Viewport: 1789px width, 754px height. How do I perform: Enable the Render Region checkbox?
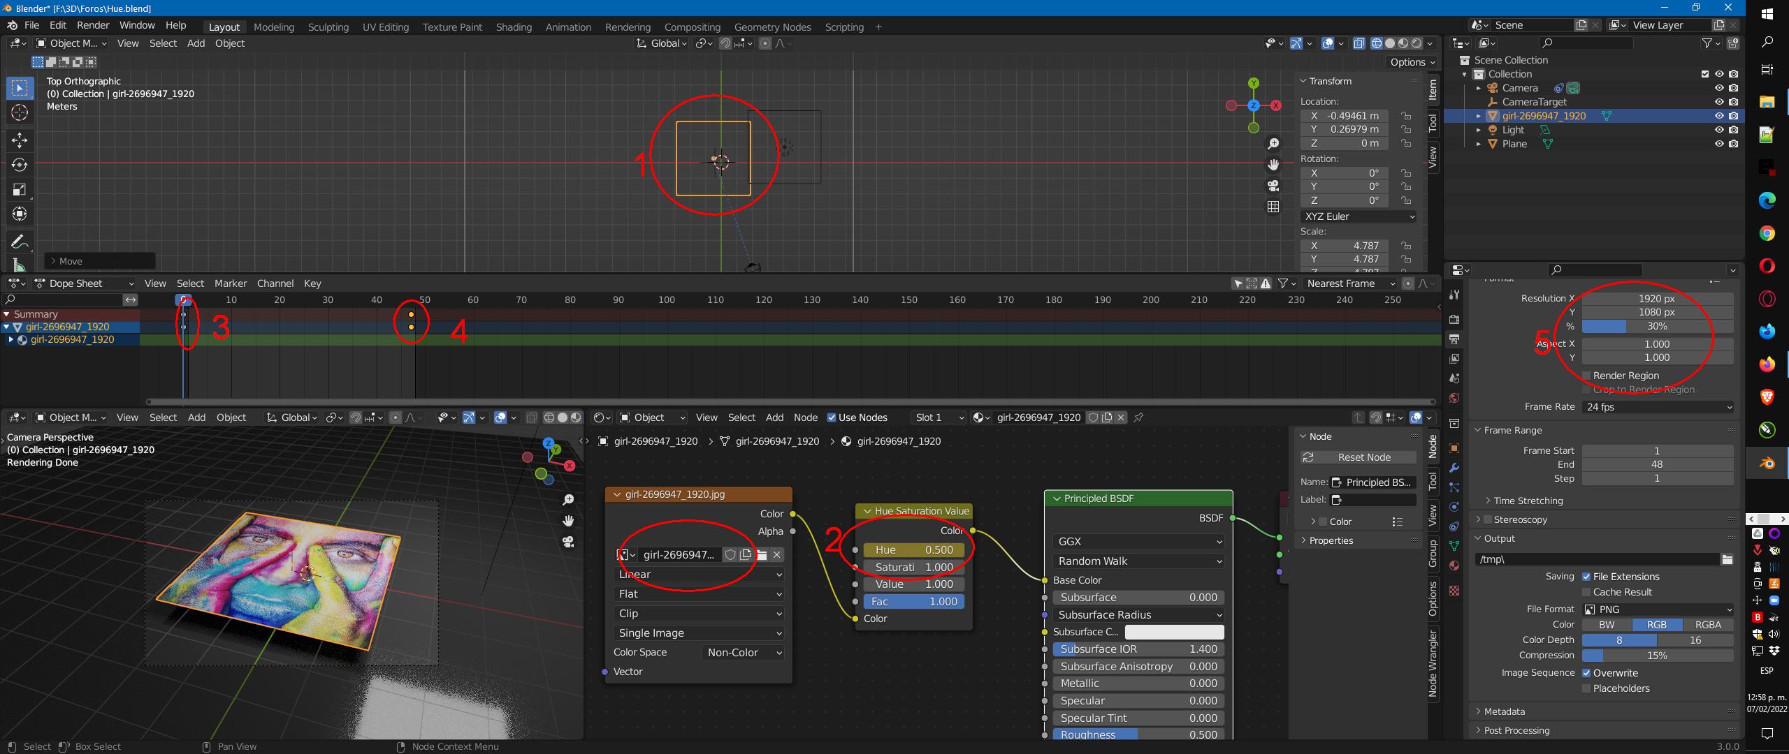[x=1586, y=376]
